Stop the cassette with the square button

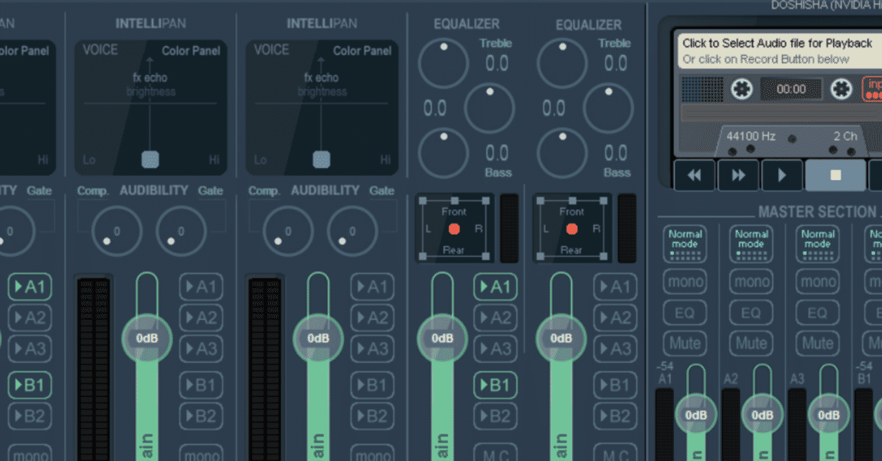(x=835, y=175)
